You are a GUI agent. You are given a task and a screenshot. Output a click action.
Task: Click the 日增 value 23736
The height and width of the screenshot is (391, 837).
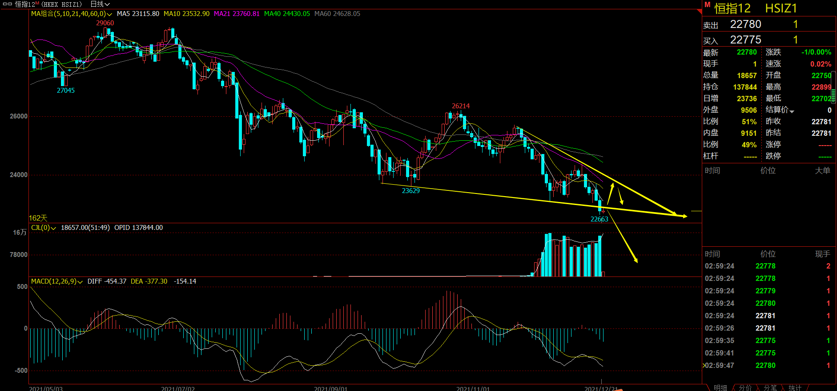(x=747, y=99)
